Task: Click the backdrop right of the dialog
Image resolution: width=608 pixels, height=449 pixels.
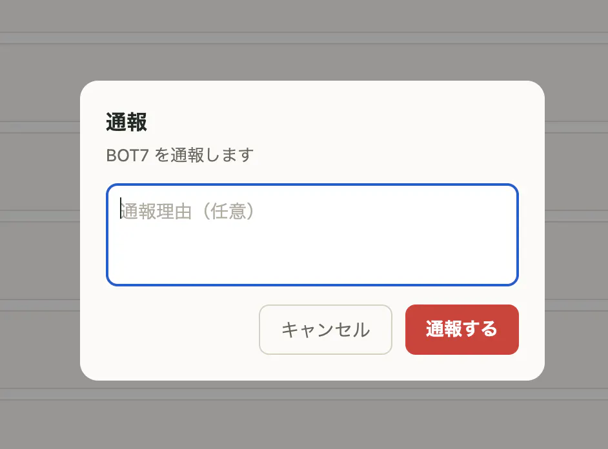Action: tap(576, 232)
